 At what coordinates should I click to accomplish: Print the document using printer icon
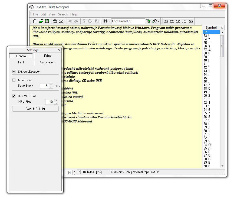pos(55,21)
